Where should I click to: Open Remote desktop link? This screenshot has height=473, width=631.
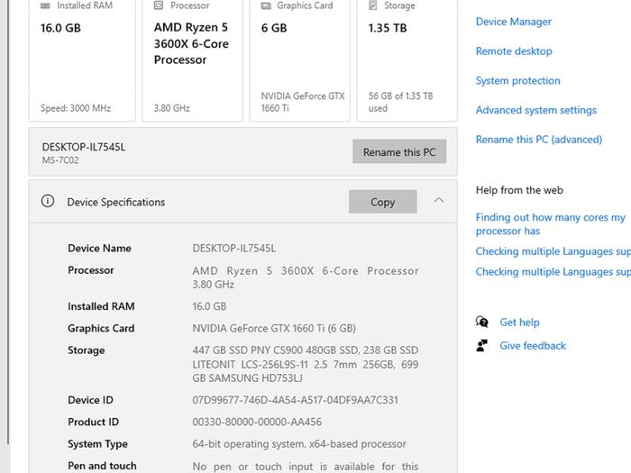coord(514,51)
